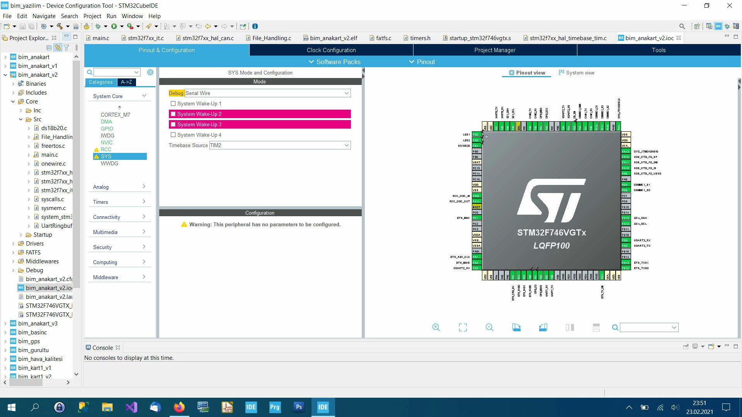This screenshot has width=742, height=417.
Task: Click the Project Explorer filter icon
Action: tap(66, 47)
